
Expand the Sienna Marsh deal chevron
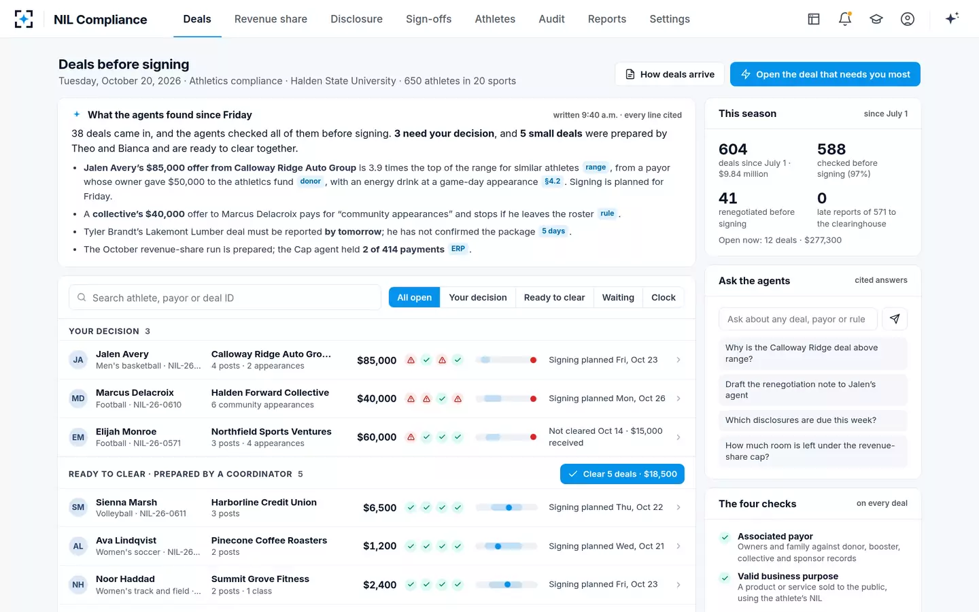pos(679,507)
